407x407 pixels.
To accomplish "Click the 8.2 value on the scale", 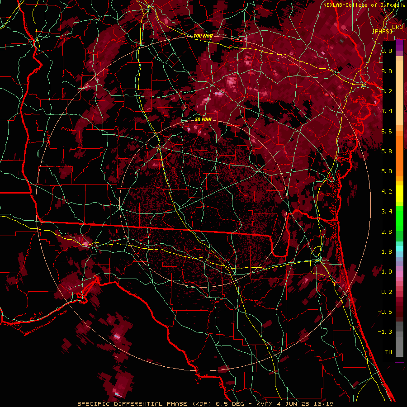I will coord(387,91).
